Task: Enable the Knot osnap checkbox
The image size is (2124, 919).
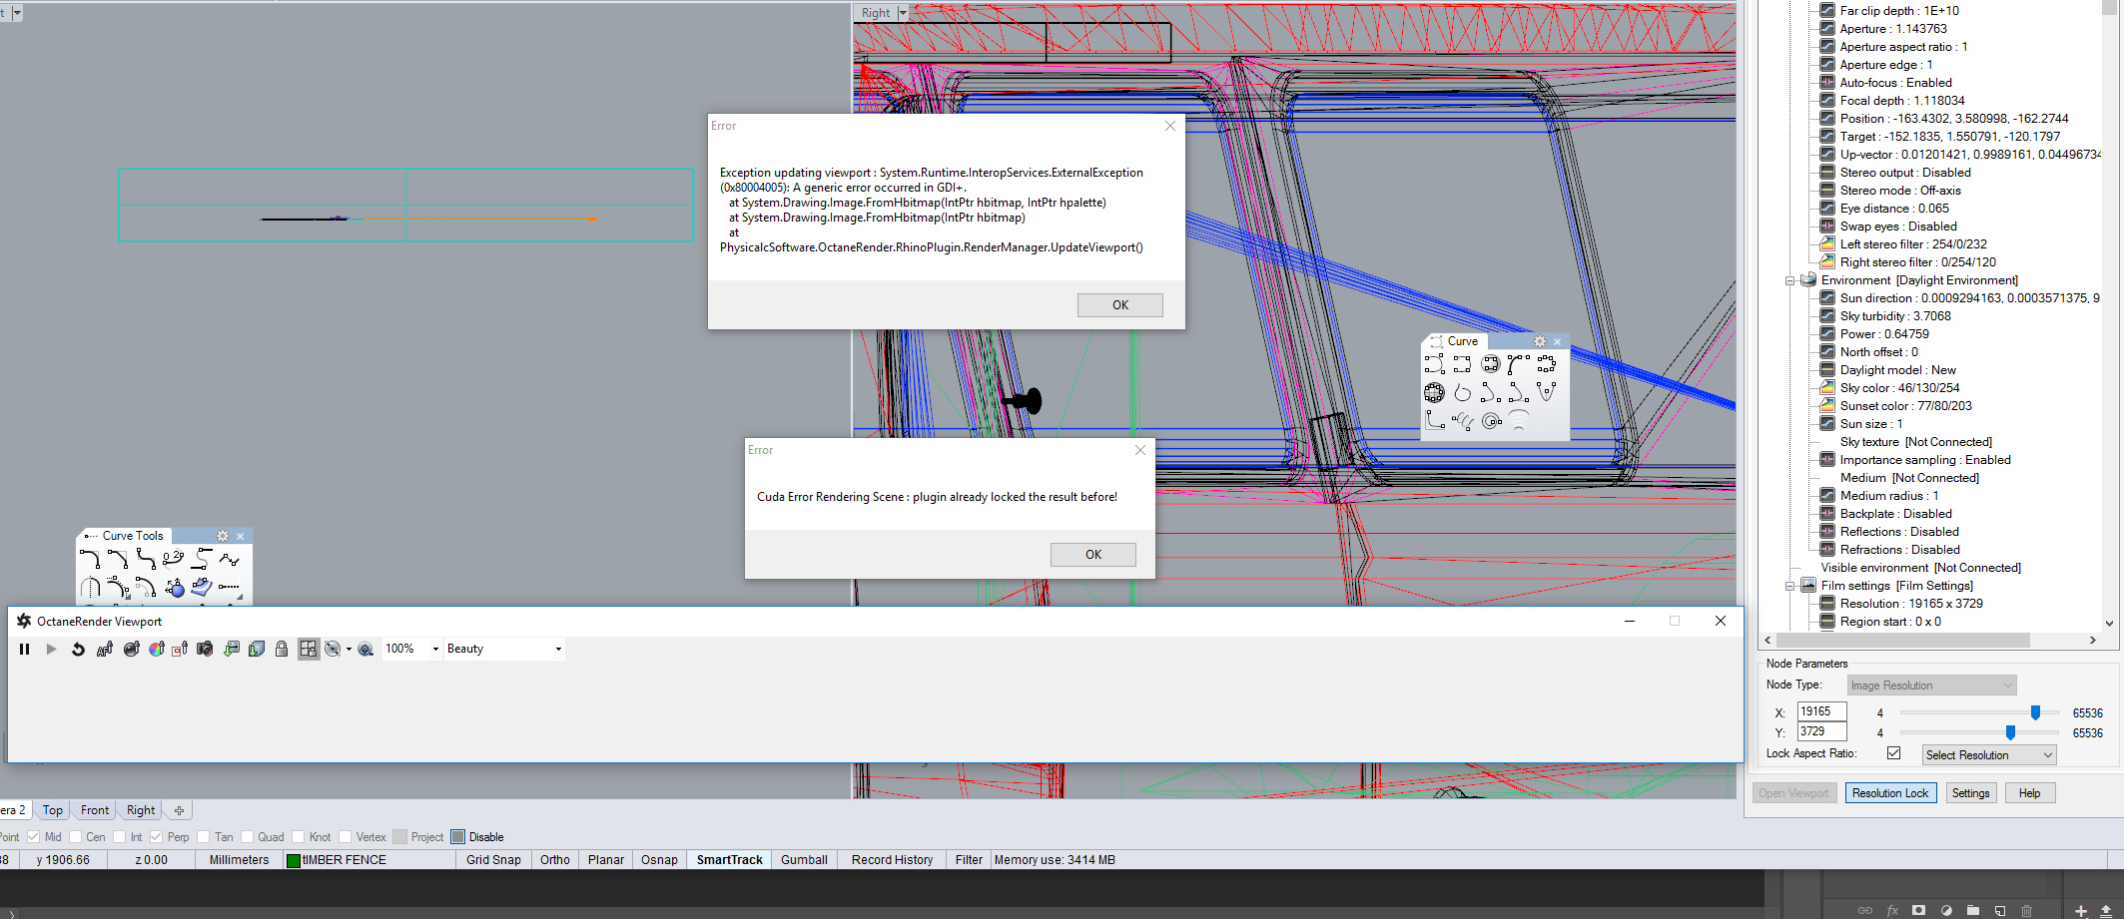Action: coord(298,837)
